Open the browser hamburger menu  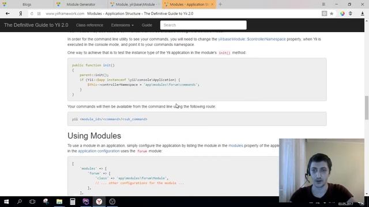pos(323,4)
